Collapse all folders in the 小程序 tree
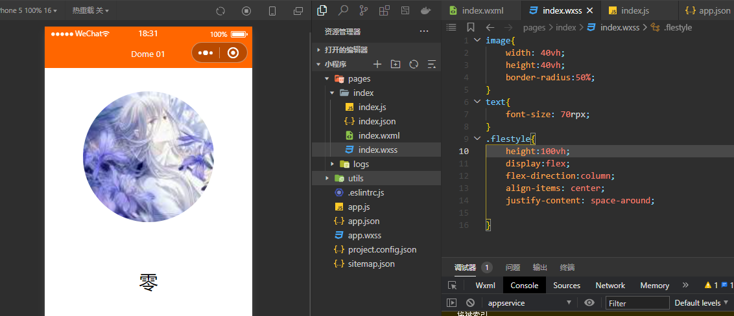 point(432,64)
